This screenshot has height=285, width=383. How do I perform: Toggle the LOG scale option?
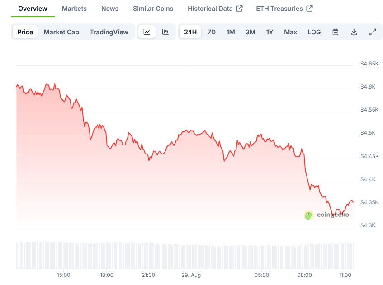tap(314, 32)
